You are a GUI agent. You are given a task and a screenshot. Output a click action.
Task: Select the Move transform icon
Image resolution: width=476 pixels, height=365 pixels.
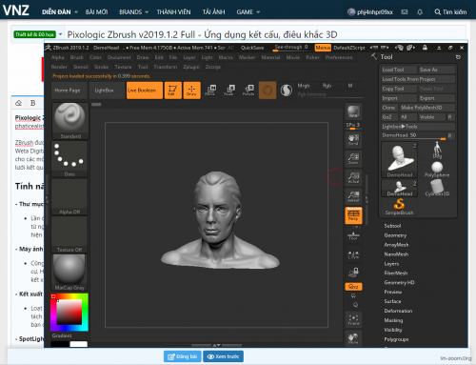(x=210, y=91)
